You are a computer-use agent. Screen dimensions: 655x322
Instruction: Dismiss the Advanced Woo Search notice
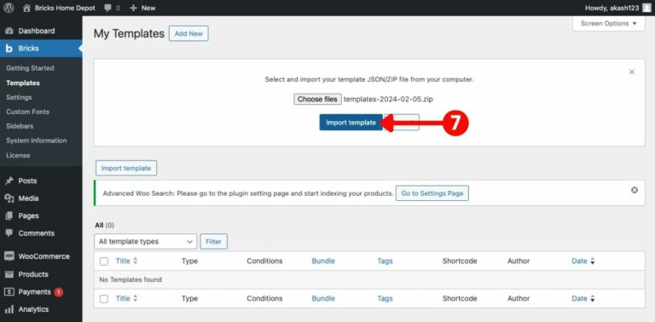(635, 190)
